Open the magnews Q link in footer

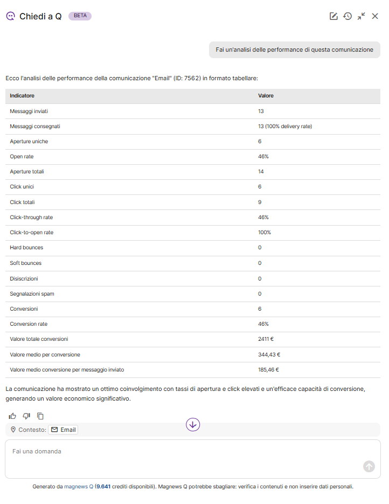point(79,486)
